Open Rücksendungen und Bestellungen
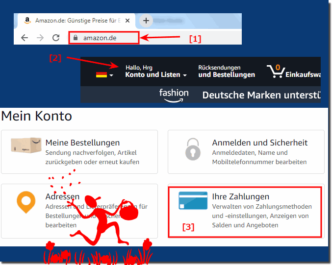Screen dimensions: 332x265 pos(227,72)
